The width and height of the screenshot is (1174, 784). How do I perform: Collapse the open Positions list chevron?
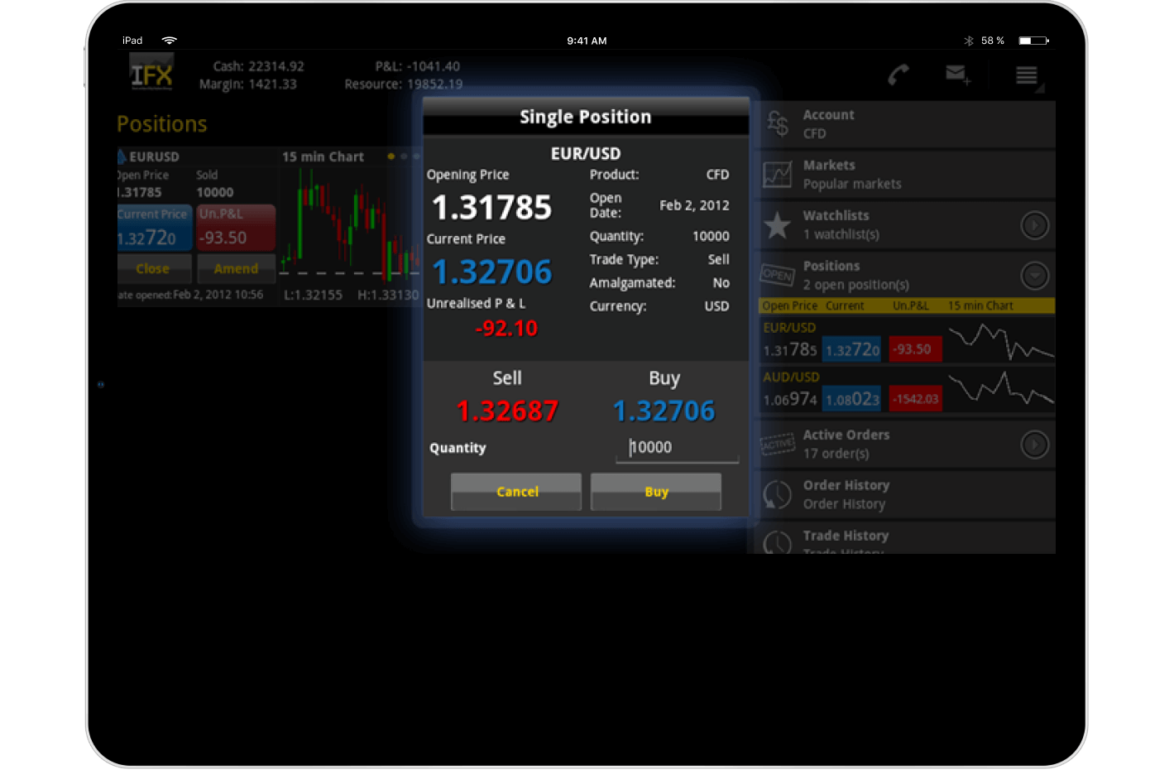[x=1034, y=275]
